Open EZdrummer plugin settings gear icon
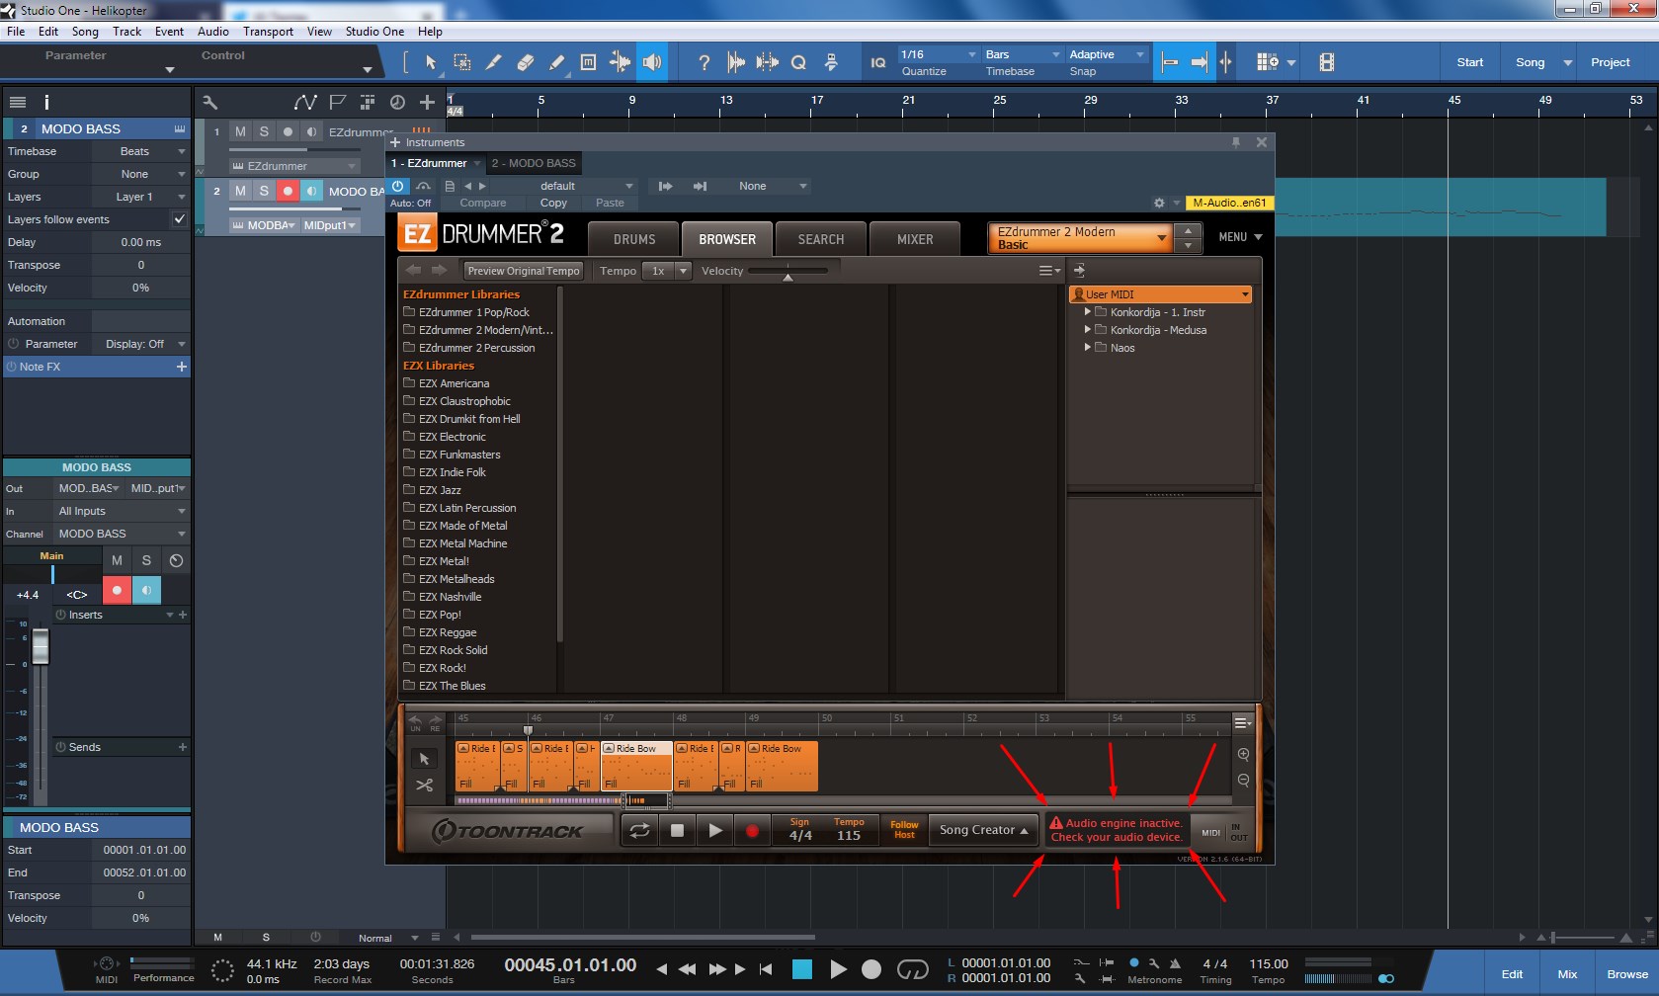 (1159, 203)
